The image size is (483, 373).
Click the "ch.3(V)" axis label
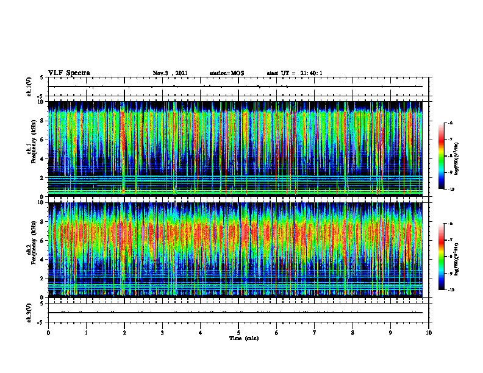tap(29, 313)
